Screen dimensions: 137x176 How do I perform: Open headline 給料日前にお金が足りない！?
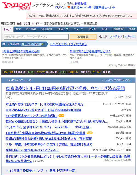point(32,150)
